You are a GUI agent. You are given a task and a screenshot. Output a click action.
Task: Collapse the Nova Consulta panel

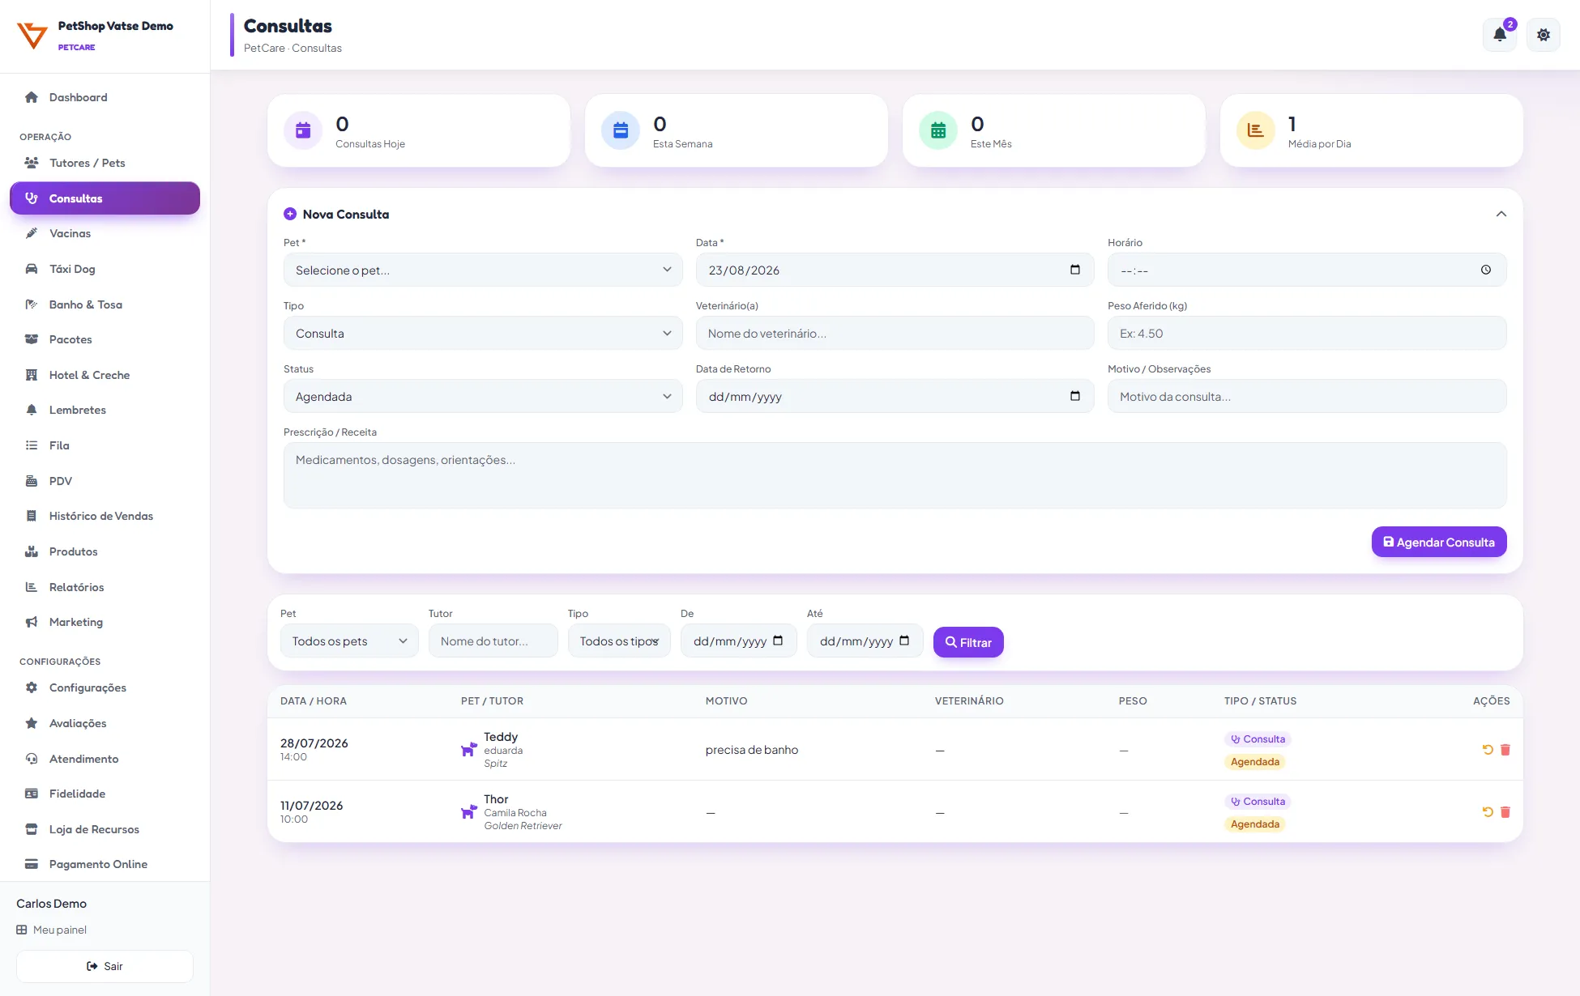1501,214
